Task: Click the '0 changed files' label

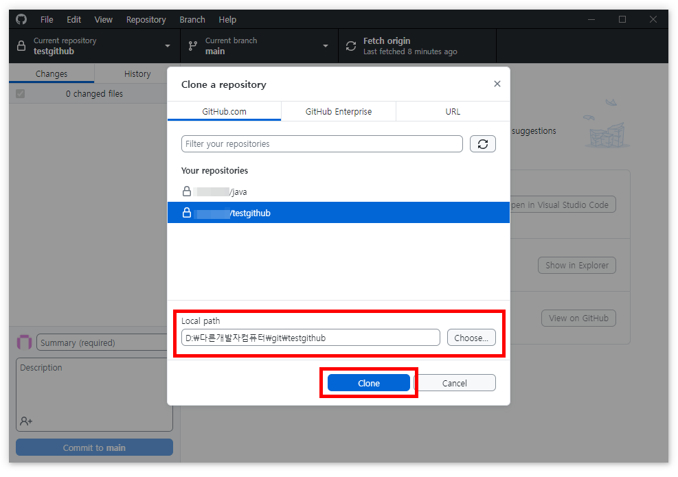Action: 94,94
